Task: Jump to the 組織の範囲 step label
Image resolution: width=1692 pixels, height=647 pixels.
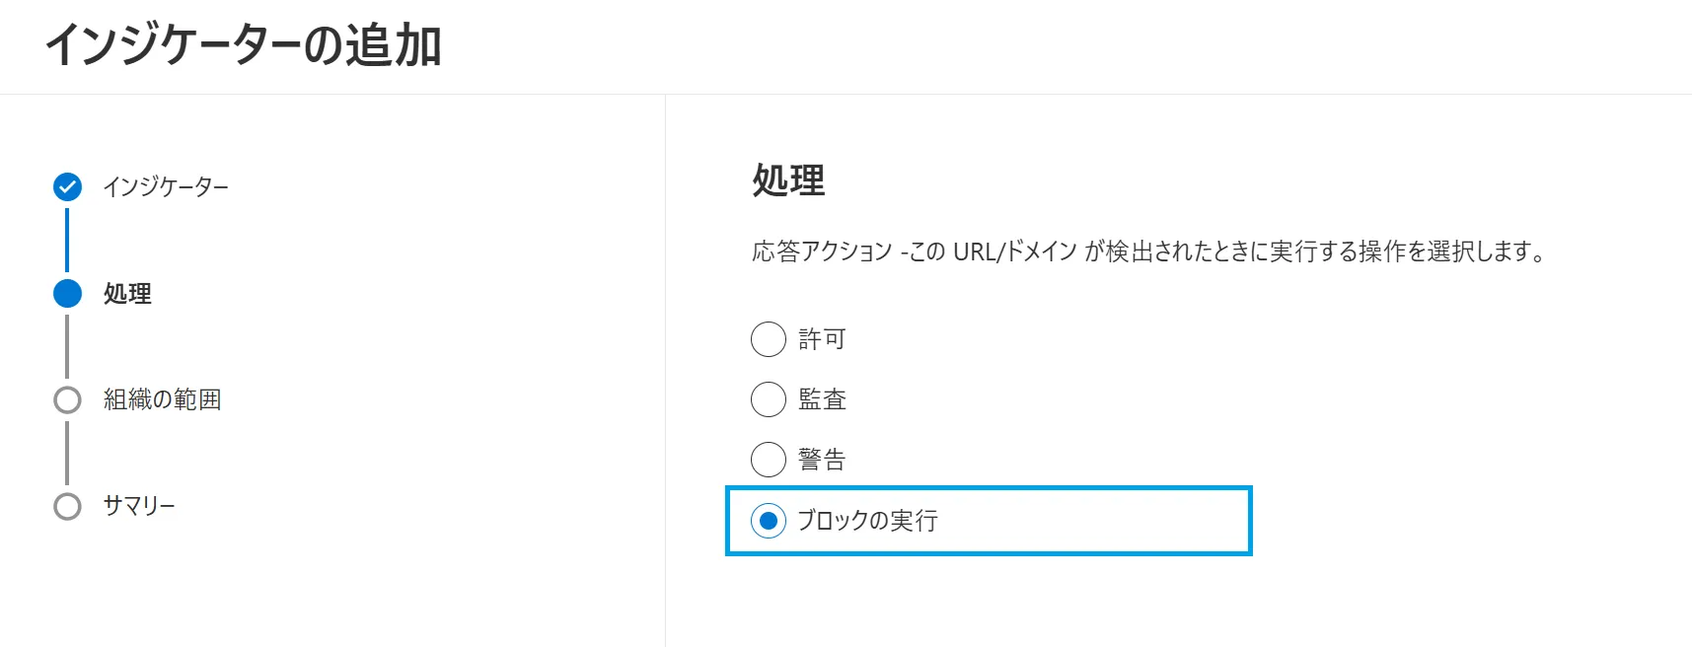Action: (x=162, y=399)
